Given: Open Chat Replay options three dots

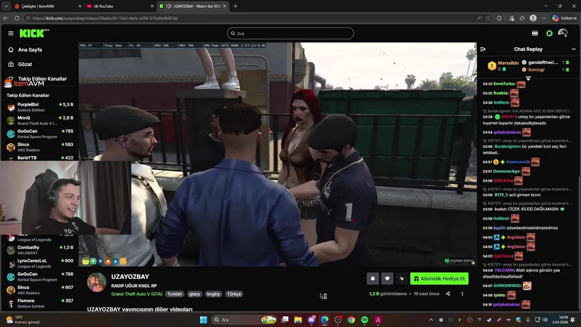Looking at the screenshot, I should [x=574, y=49].
